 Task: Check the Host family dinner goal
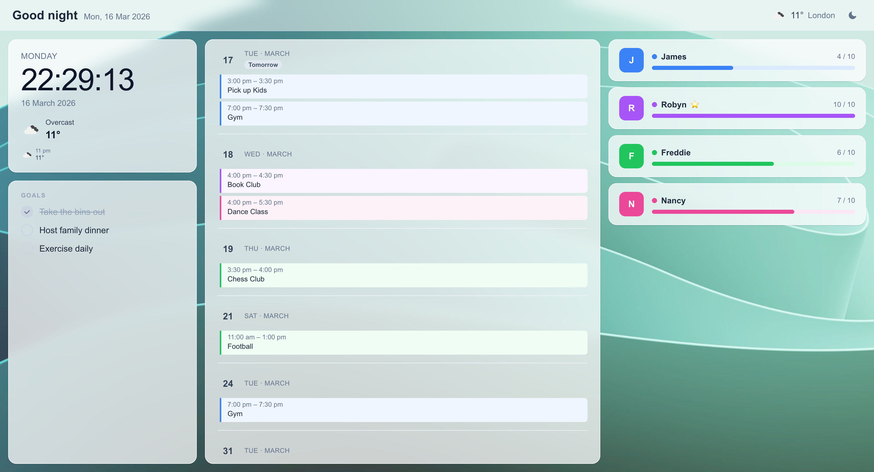27,230
